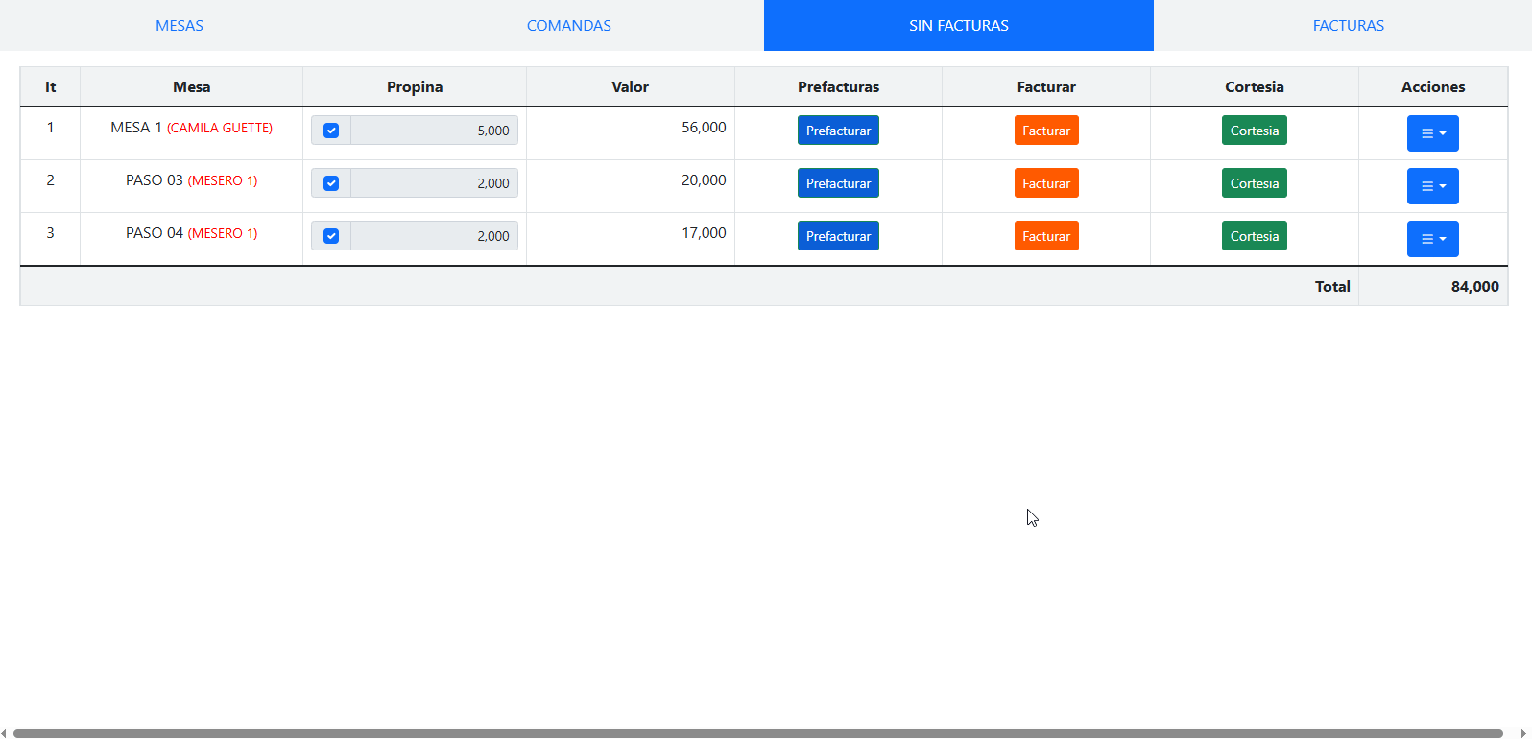Click Prefacturar for MESA 1
The width and height of the screenshot is (1532, 739).
838,131
